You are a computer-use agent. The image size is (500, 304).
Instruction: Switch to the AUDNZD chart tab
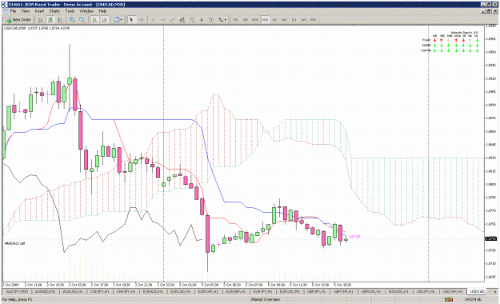(x=45, y=291)
